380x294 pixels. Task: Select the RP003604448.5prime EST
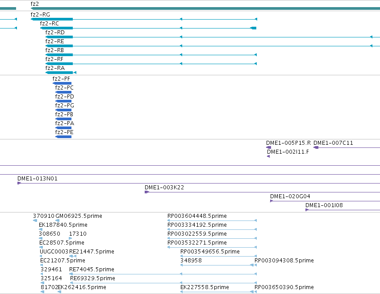click(x=212, y=220)
